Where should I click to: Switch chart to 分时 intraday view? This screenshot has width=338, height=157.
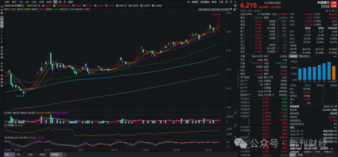click(x=7, y=2)
